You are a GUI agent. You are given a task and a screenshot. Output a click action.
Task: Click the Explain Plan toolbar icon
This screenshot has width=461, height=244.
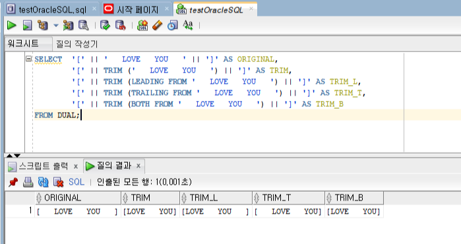pyautogui.click(x=43, y=25)
